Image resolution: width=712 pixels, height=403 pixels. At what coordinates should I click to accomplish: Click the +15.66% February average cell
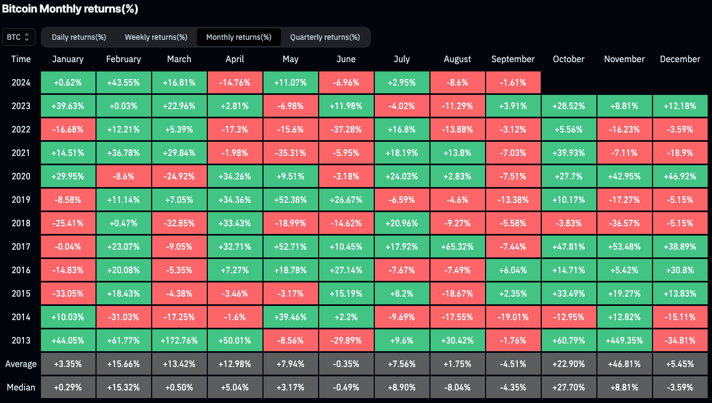coord(124,364)
